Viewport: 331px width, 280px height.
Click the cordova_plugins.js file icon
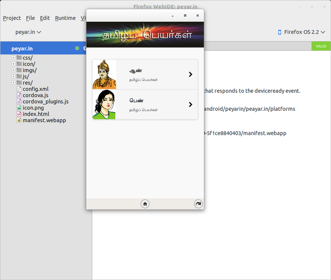coord(19,102)
